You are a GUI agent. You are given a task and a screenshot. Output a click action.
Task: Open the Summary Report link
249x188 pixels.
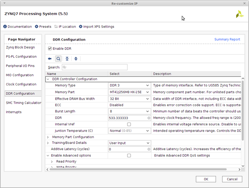[227, 40]
